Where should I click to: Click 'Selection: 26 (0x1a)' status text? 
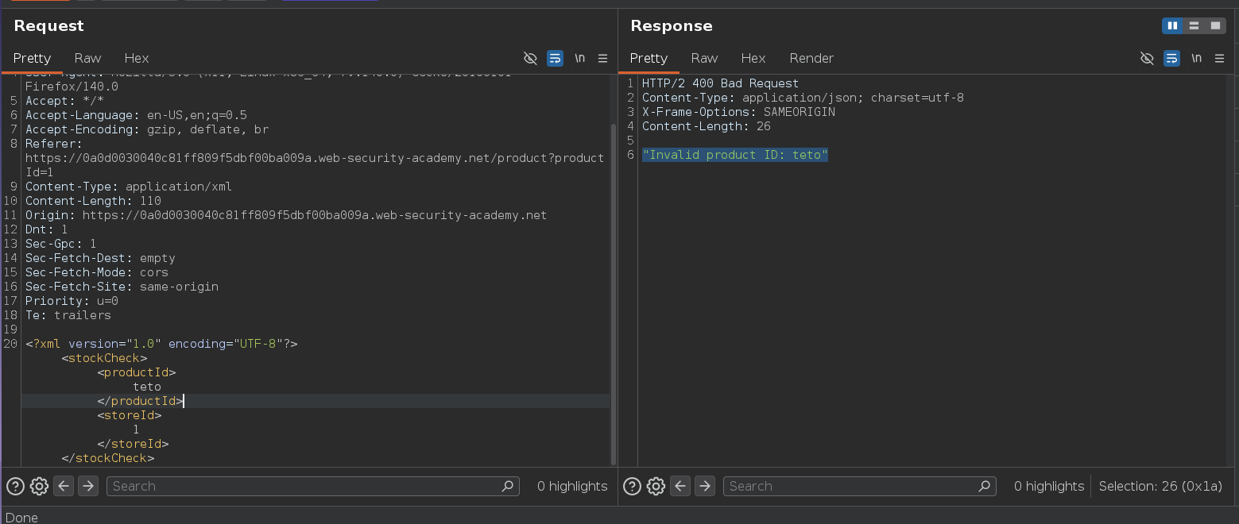(x=1160, y=486)
